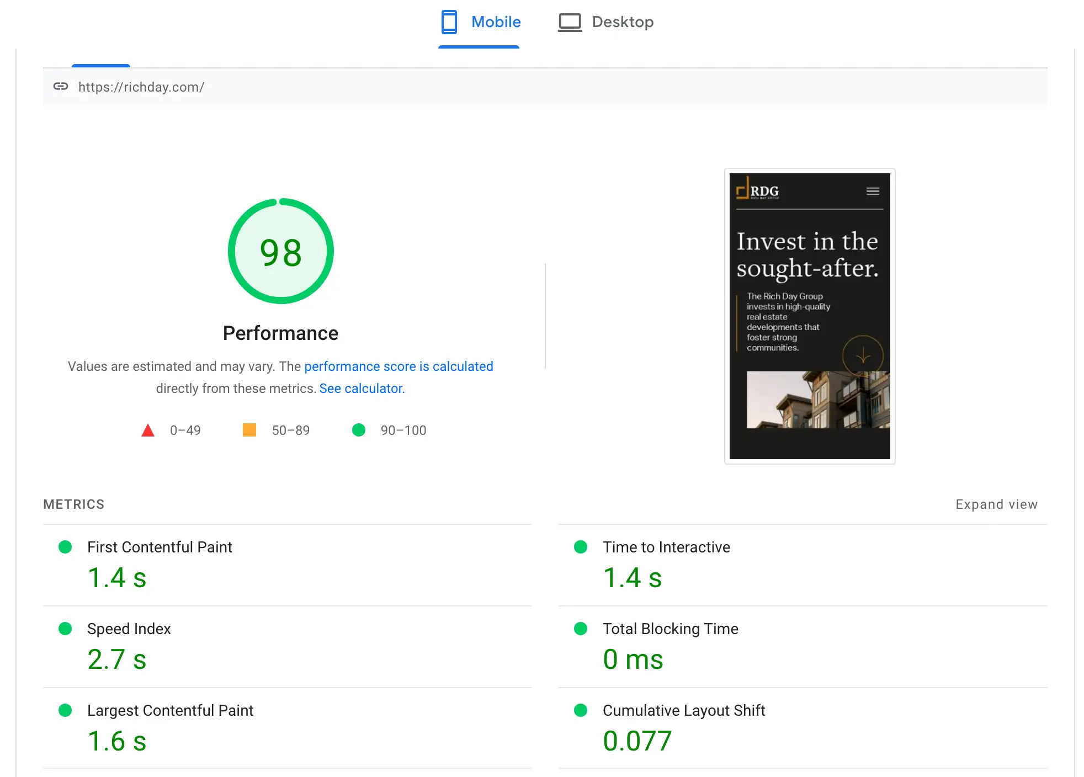Click the METRICS section heading
Image resolution: width=1084 pixels, height=777 pixels.
pyautogui.click(x=74, y=504)
